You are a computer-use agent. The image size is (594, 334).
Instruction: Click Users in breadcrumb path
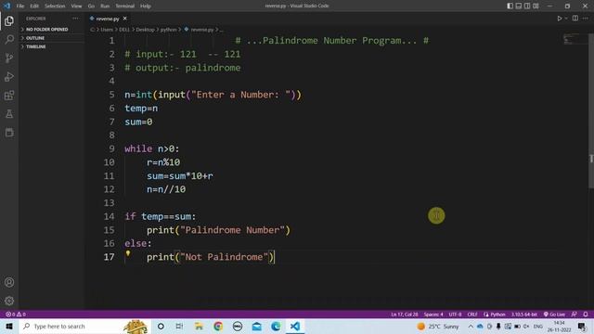pyautogui.click(x=107, y=29)
